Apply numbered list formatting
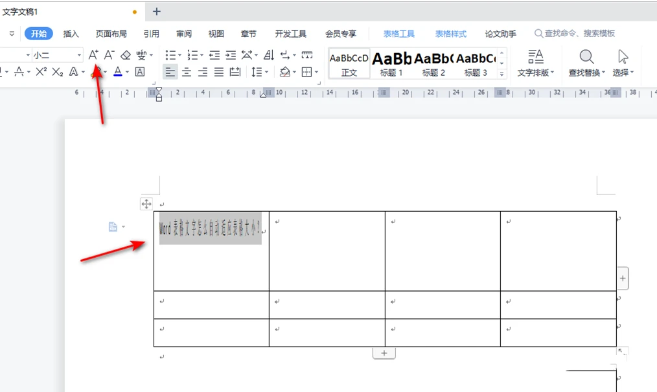 pyautogui.click(x=192, y=55)
